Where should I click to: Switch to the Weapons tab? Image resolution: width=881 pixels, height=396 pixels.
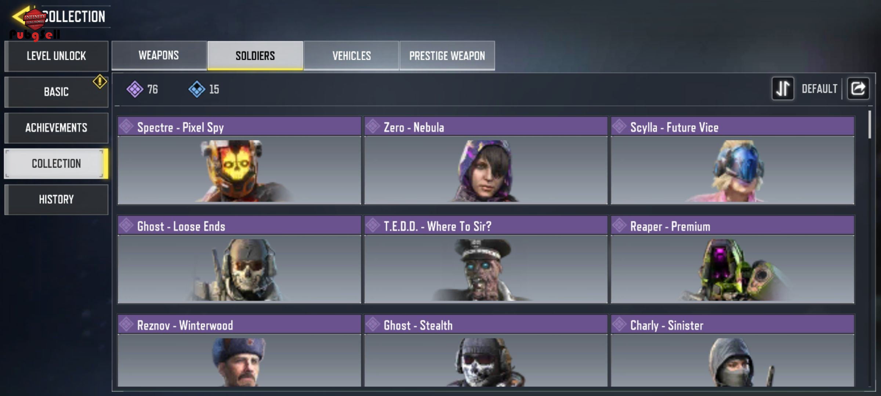(159, 55)
